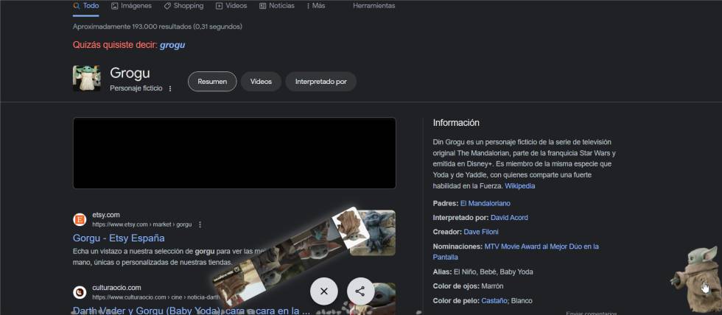Click the Grogu knowledge panel thumbnail

[x=87, y=78]
